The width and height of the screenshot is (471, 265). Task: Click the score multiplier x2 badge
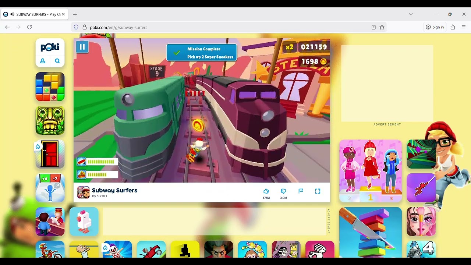click(x=290, y=47)
